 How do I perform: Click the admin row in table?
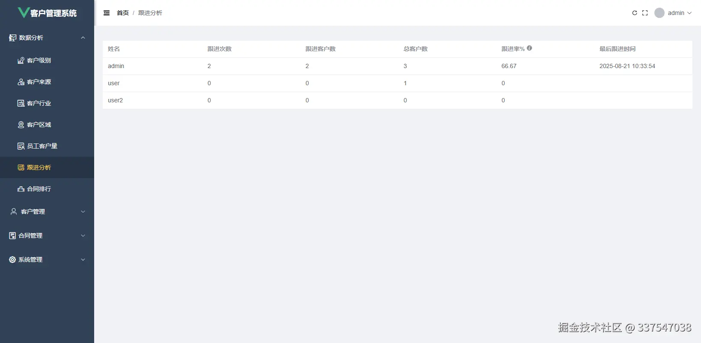(116, 66)
